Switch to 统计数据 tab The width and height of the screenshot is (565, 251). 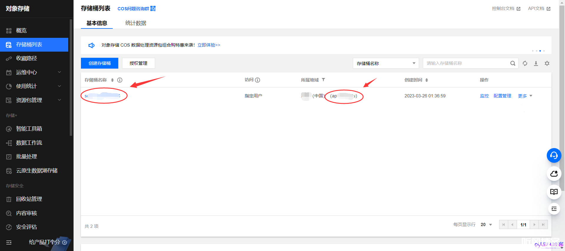[136, 23]
